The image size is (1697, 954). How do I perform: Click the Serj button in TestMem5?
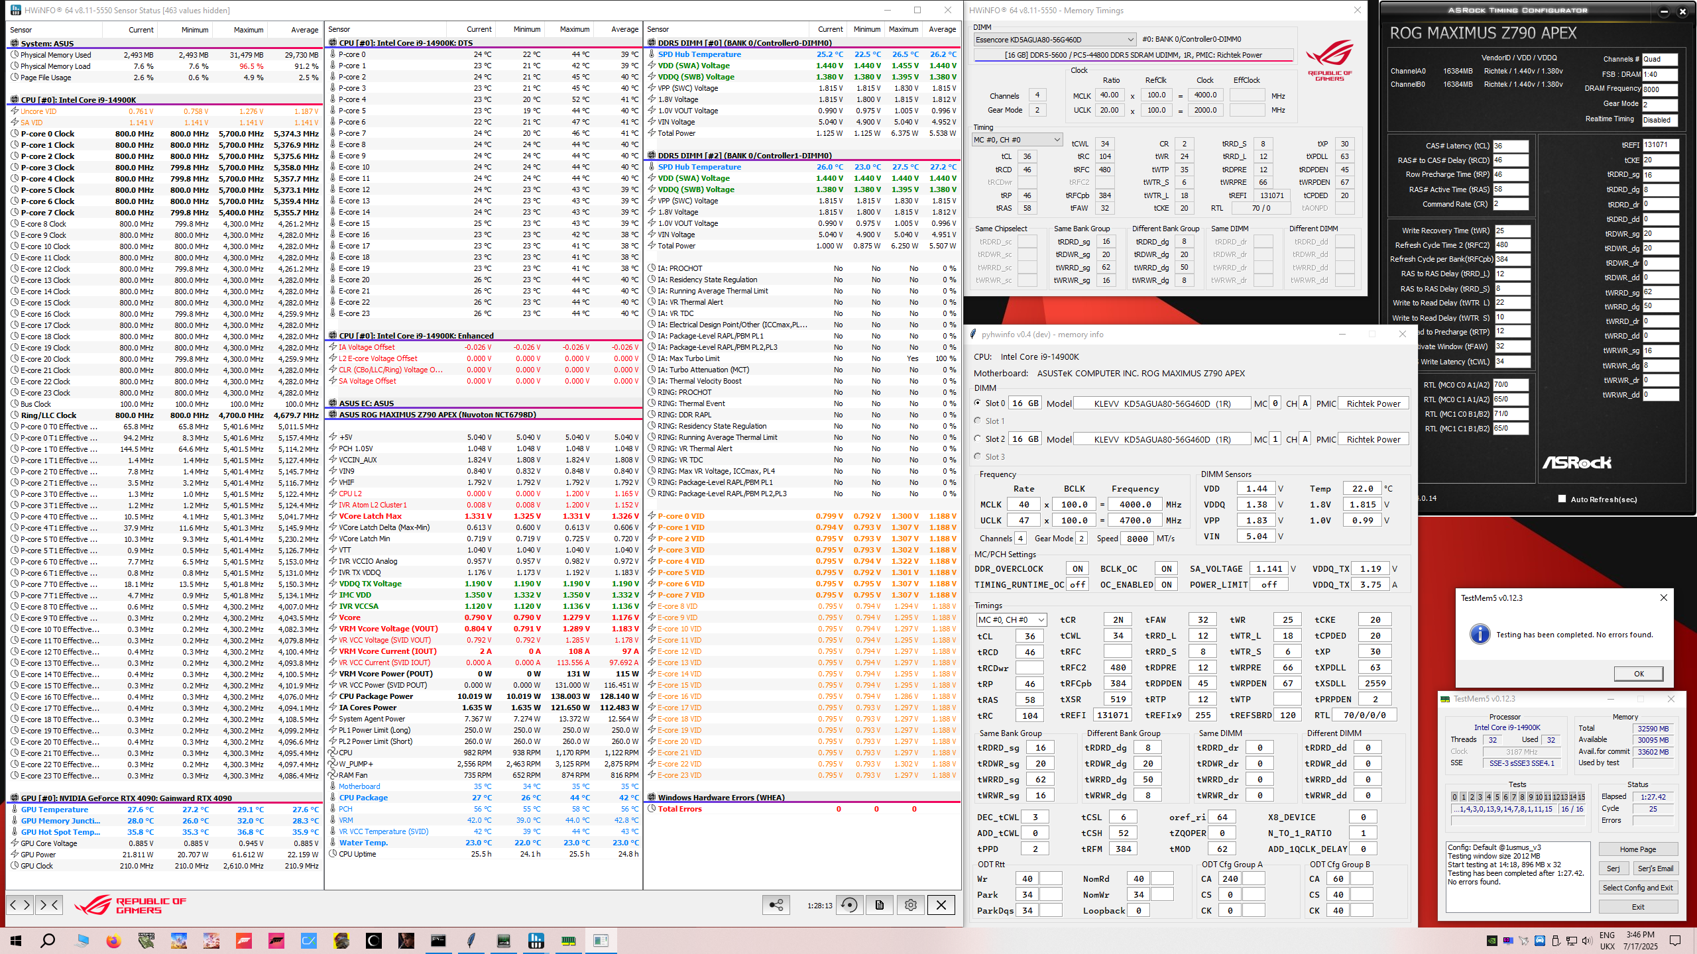point(1613,869)
